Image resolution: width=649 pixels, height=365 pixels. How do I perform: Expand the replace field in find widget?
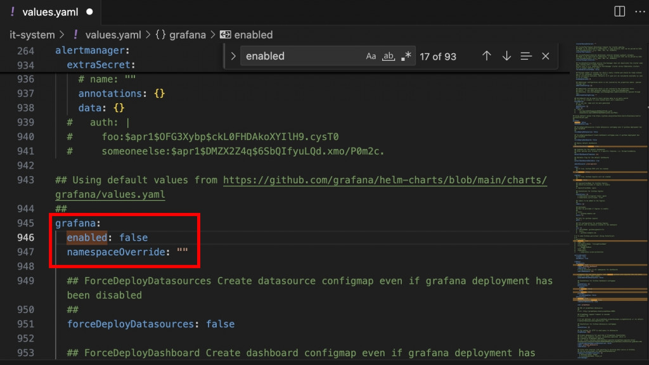233,56
